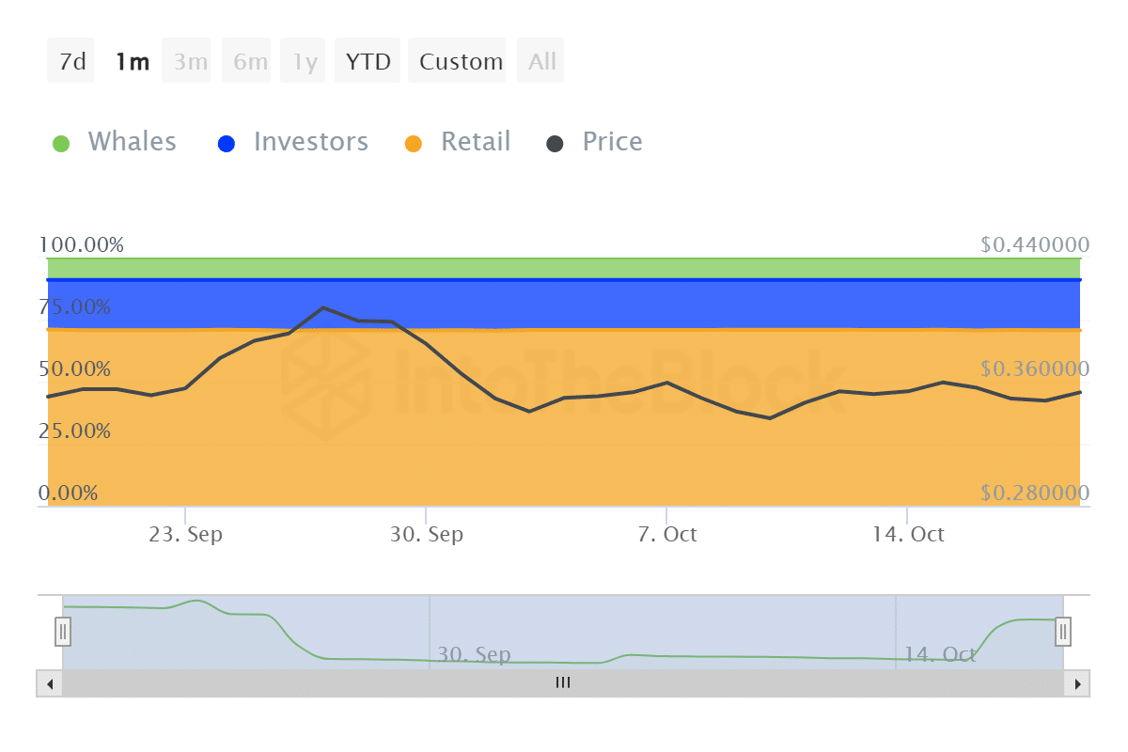Toggle the Whales series green legend dot
This screenshot has height=752, width=1128.
(x=61, y=143)
